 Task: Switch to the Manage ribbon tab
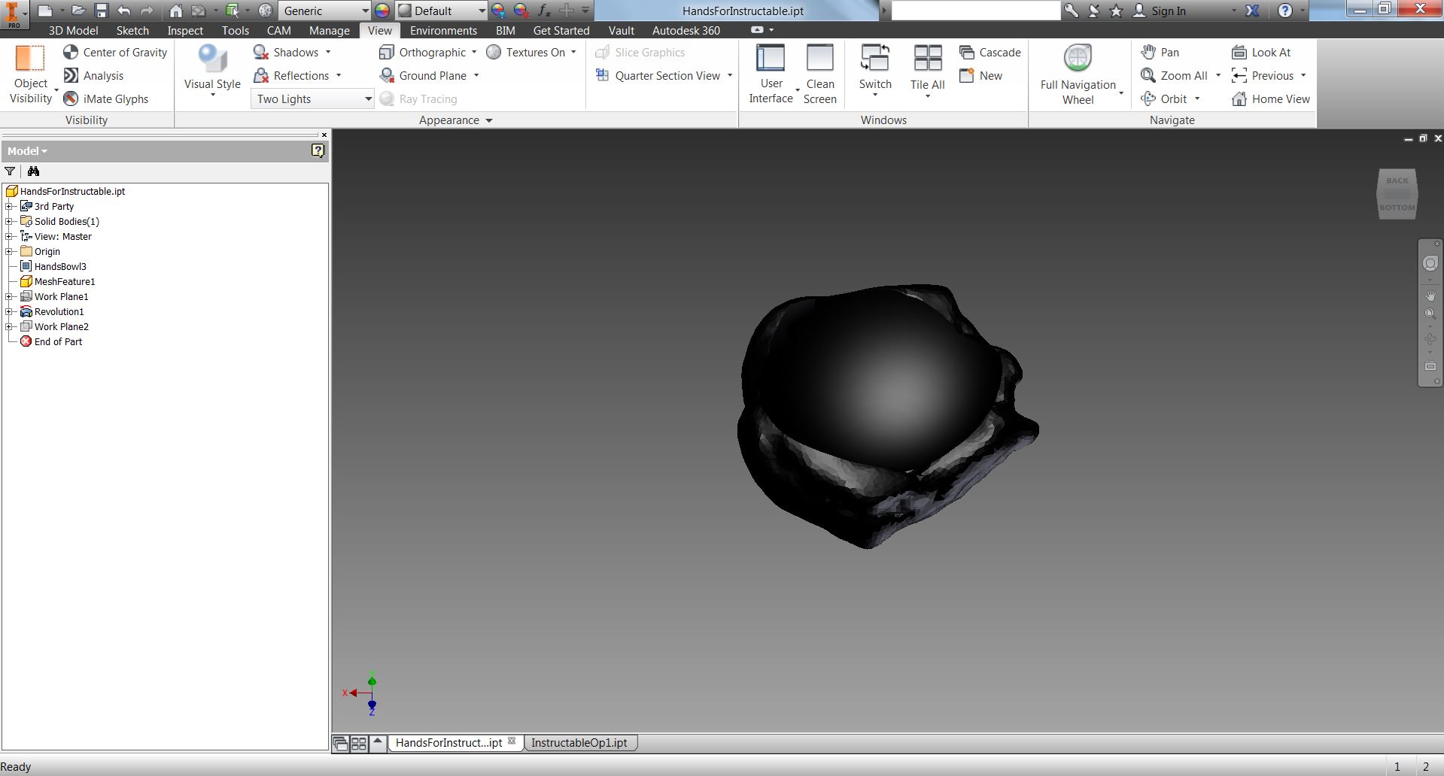pos(329,30)
